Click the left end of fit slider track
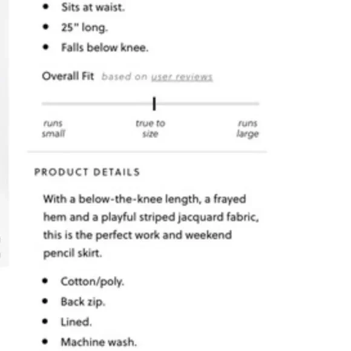351x351 pixels. pos(44,103)
